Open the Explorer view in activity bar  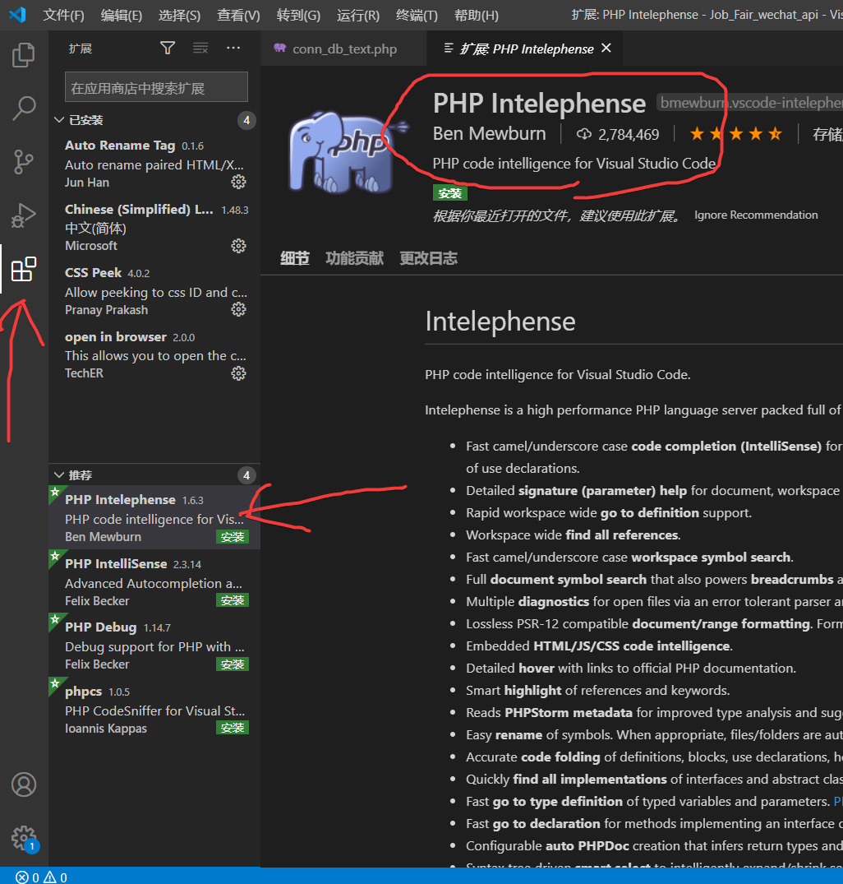24,55
